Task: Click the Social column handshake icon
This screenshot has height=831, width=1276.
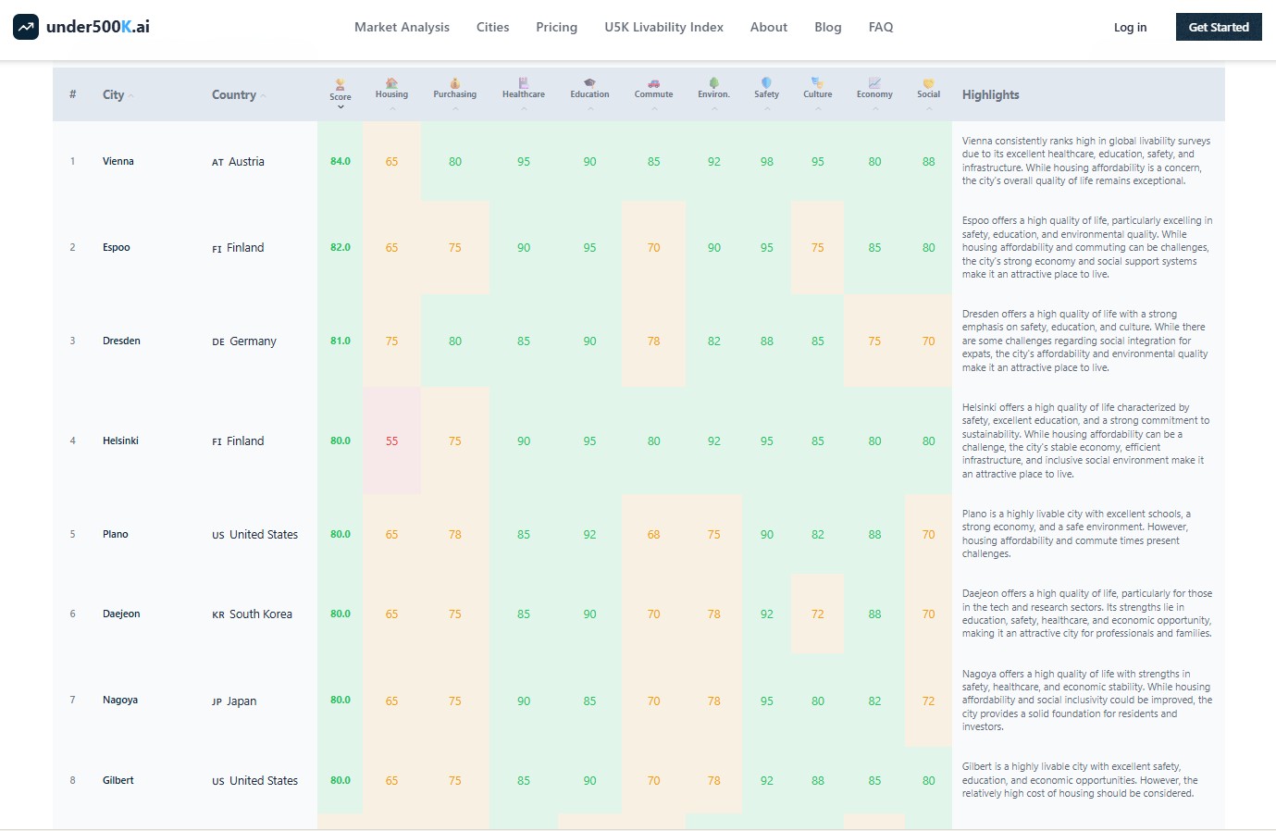Action: (928, 83)
